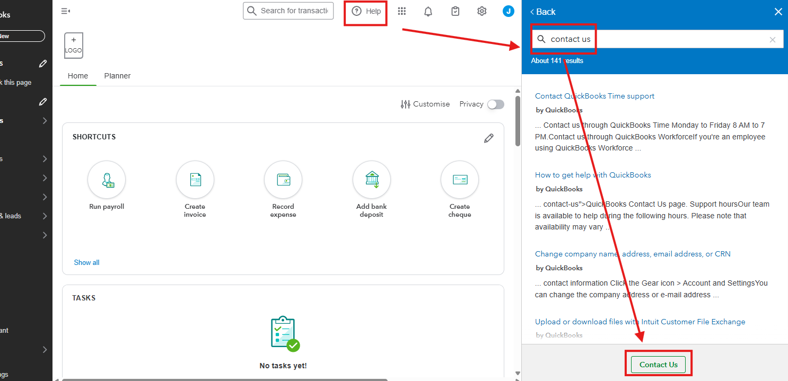Open 'Upload or download files' article
The image size is (788, 381).
pyautogui.click(x=640, y=322)
